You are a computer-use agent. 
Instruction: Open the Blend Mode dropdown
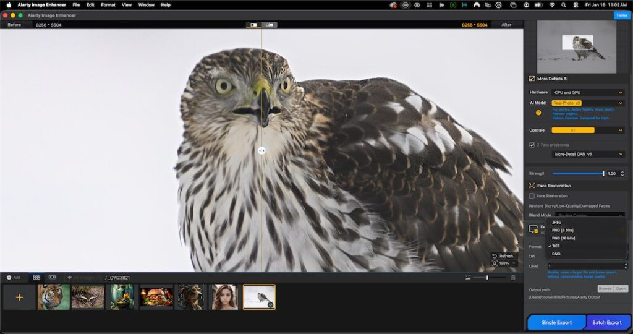[x=590, y=215]
